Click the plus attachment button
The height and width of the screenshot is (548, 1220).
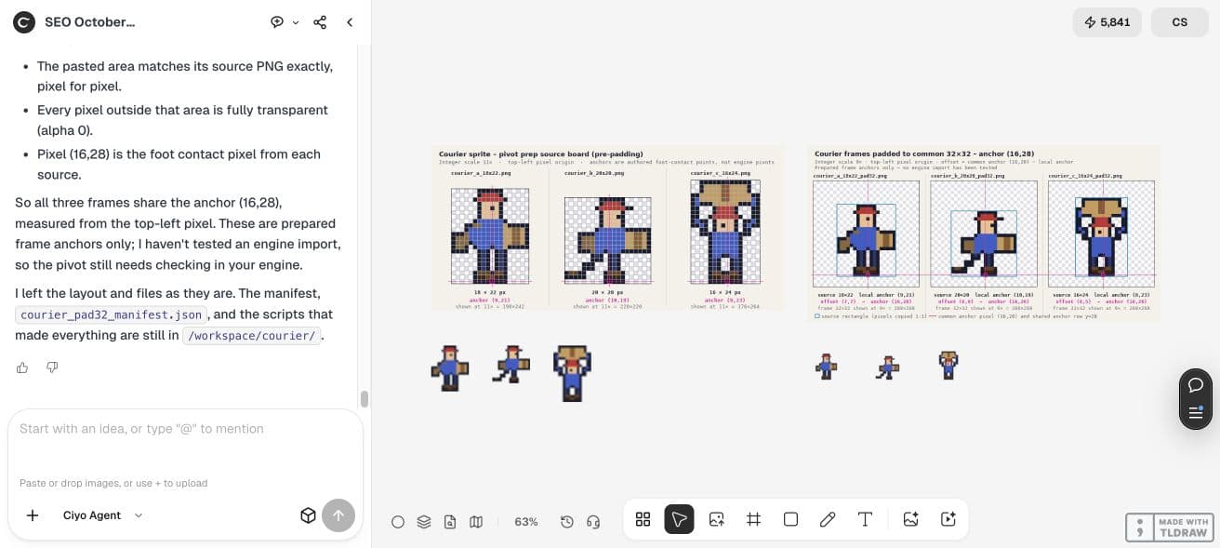(33, 515)
